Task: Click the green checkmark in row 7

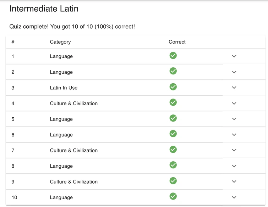Action: [173, 150]
